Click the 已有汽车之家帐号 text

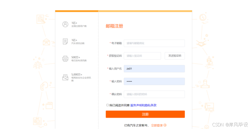coord(136,125)
